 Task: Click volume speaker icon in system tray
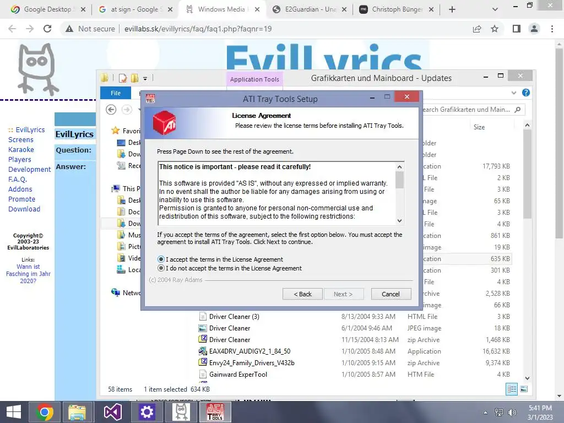512,412
